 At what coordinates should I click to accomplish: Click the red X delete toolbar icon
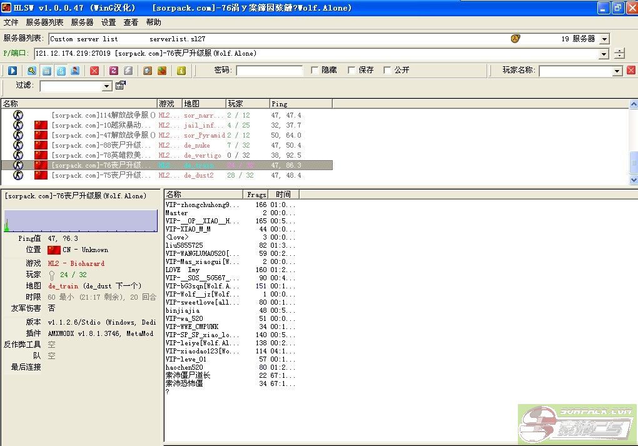click(94, 71)
